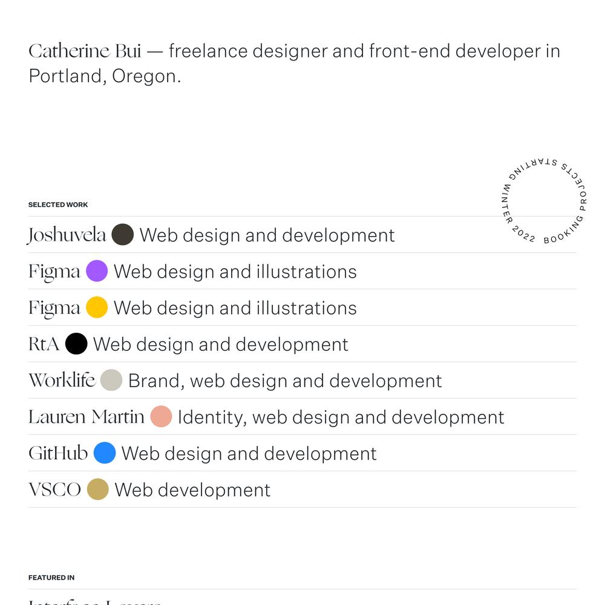Click 'Identity, web design and development' text
This screenshot has width=605, height=605.
[341, 417]
